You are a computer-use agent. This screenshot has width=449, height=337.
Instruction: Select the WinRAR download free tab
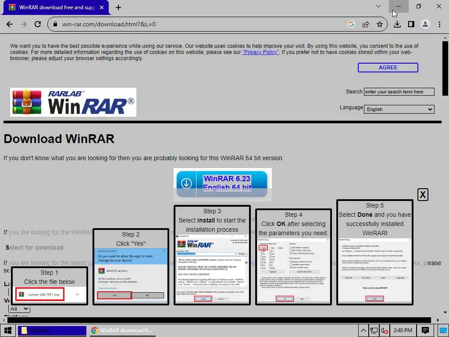tap(56, 7)
